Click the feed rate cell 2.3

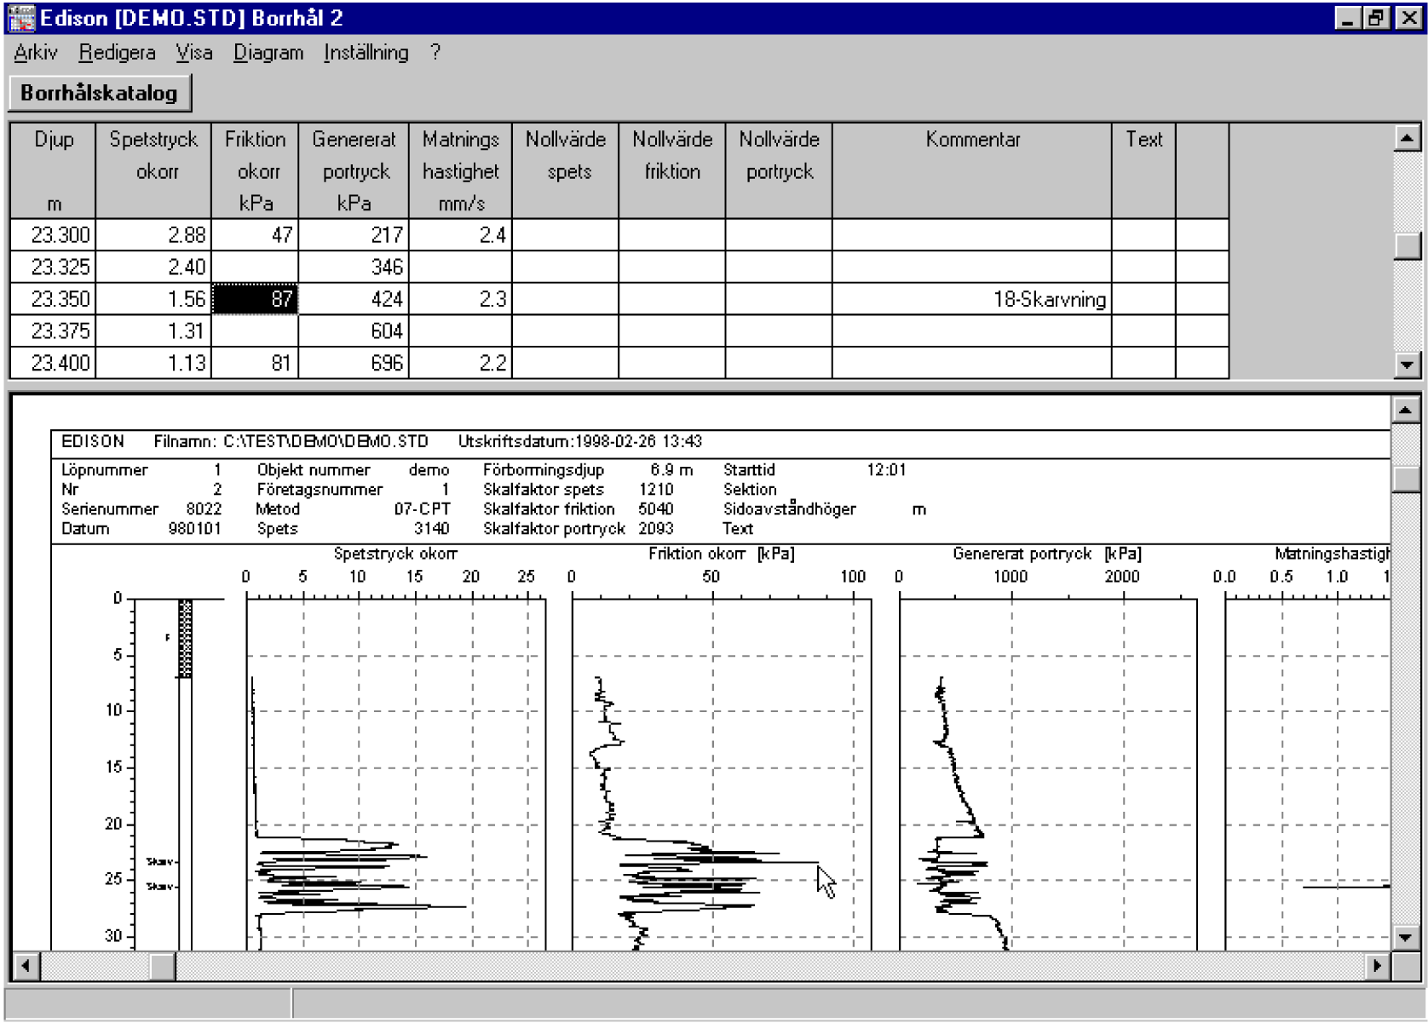(460, 299)
